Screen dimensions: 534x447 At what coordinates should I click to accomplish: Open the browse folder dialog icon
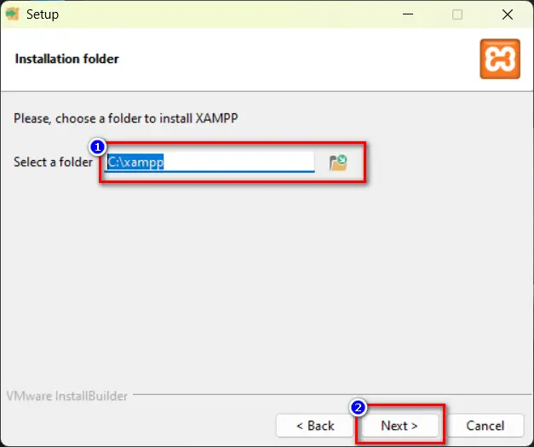338,162
